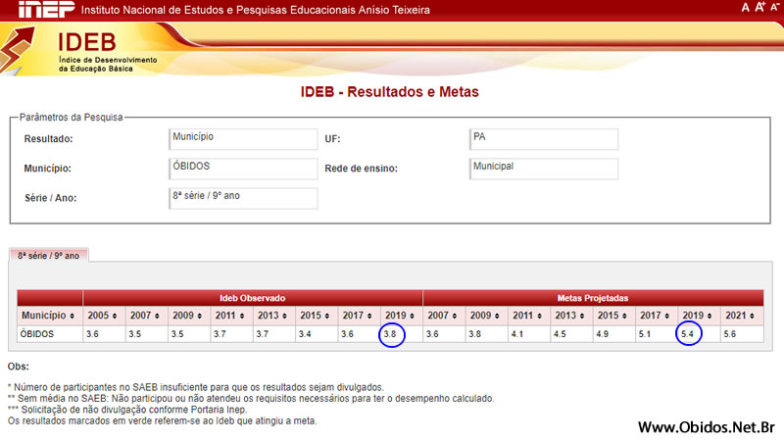Click the IDEB - Resultados e Metas heading
The image size is (784, 441).
[x=389, y=92]
